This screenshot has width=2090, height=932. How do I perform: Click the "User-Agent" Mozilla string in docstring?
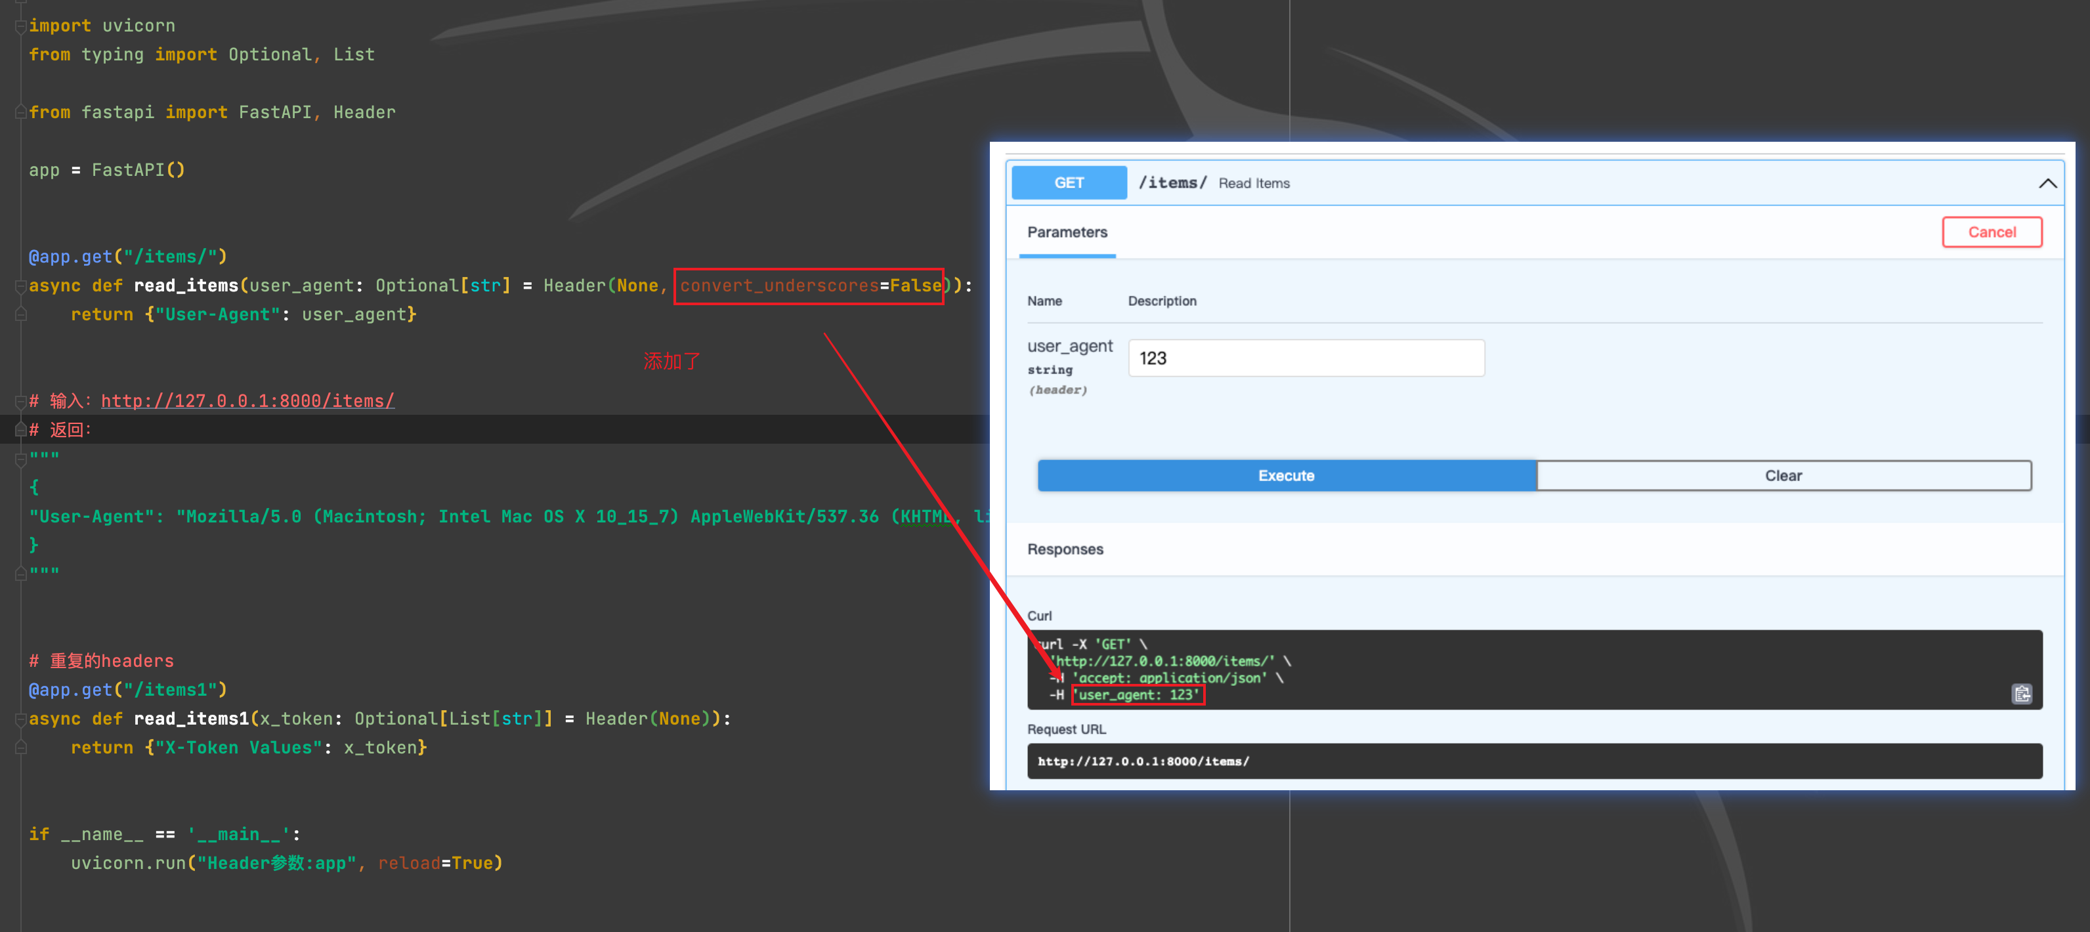click(x=507, y=517)
